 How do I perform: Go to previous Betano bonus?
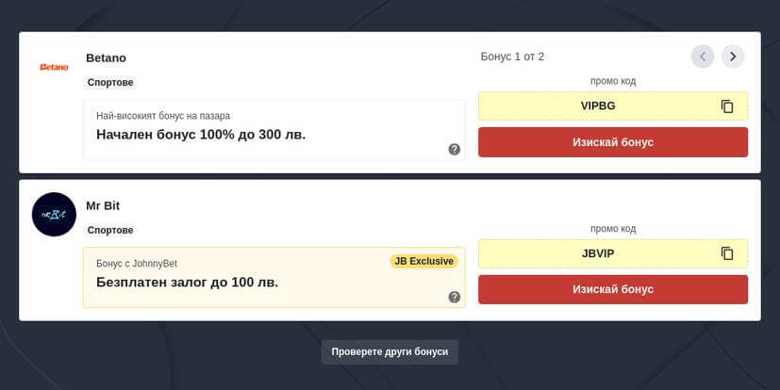[703, 57]
